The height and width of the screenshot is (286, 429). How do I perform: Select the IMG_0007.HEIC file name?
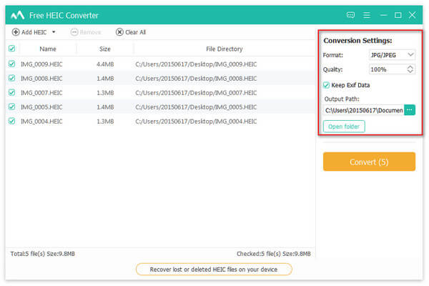click(41, 93)
